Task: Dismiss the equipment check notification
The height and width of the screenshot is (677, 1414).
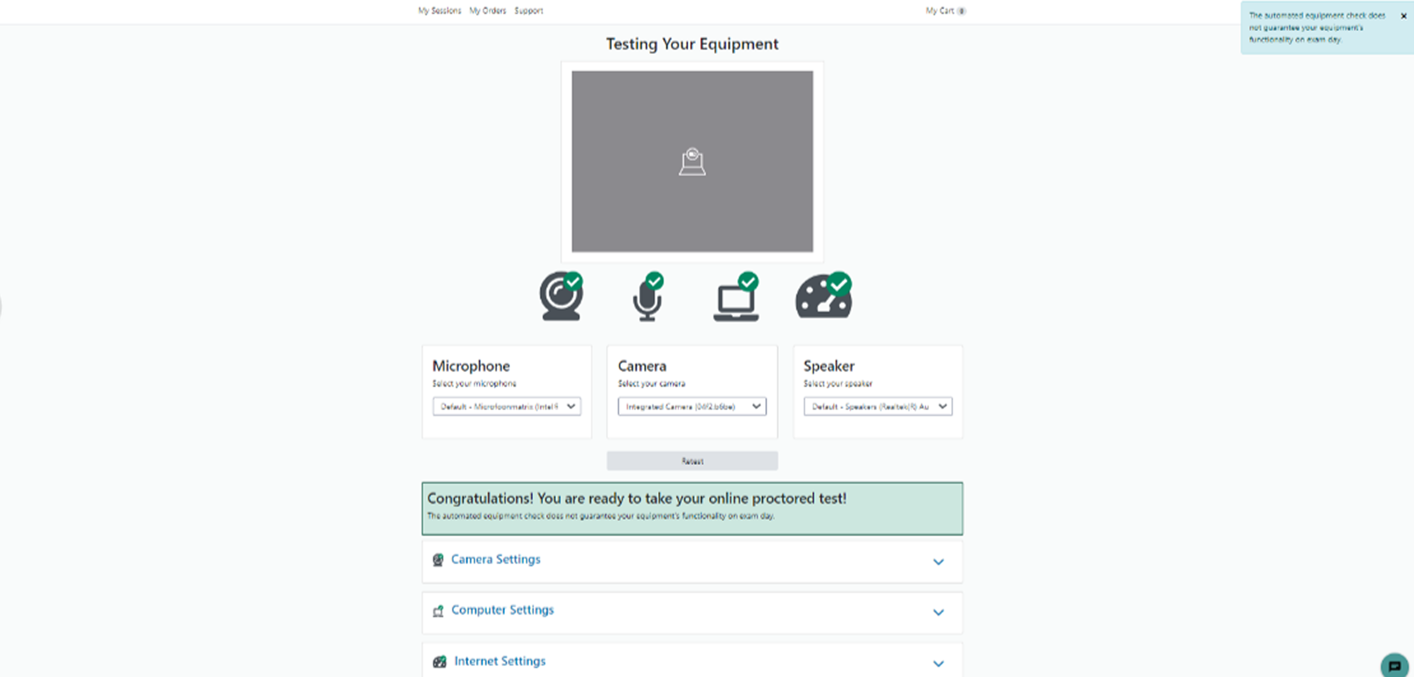Action: pyautogui.click(x=1403, y=15)
